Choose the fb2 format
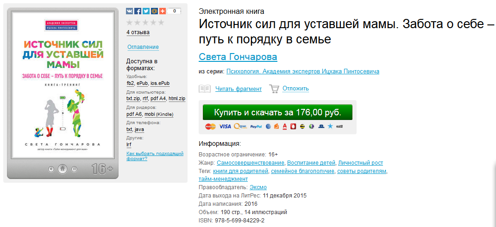This screenshot has width=496, height=227. 130,83
